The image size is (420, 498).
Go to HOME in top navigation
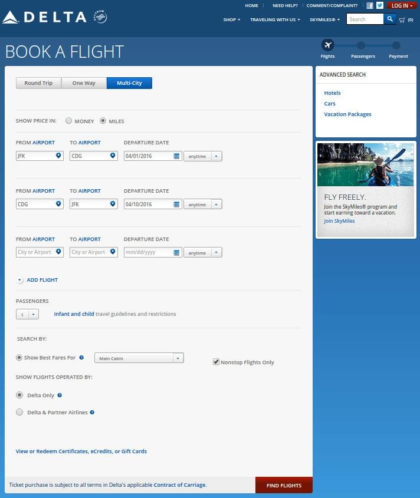[251, 5]
